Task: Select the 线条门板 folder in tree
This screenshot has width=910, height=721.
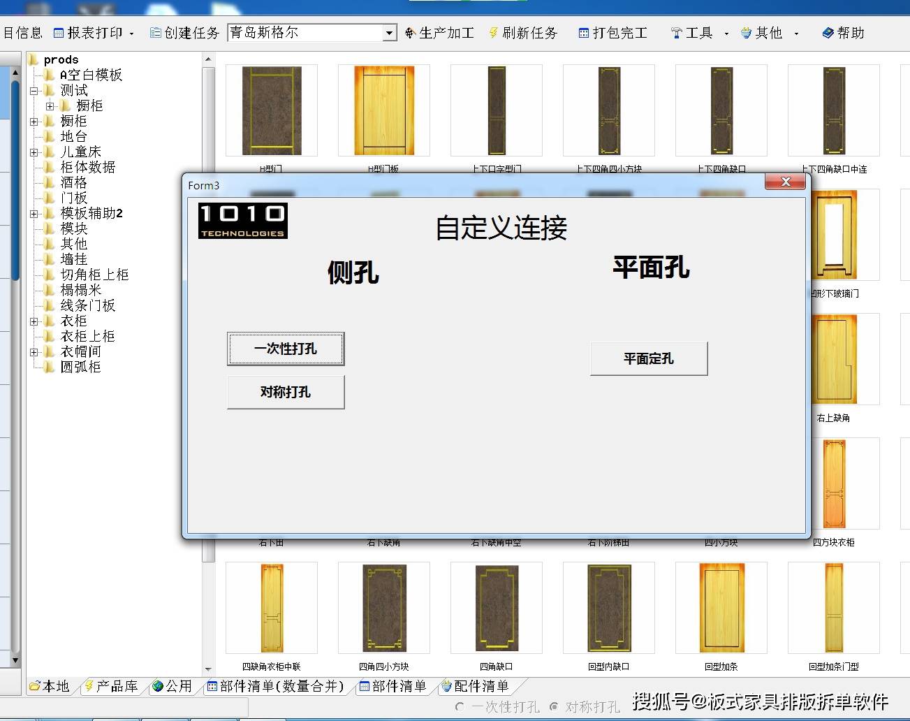Action: point(87,305)
